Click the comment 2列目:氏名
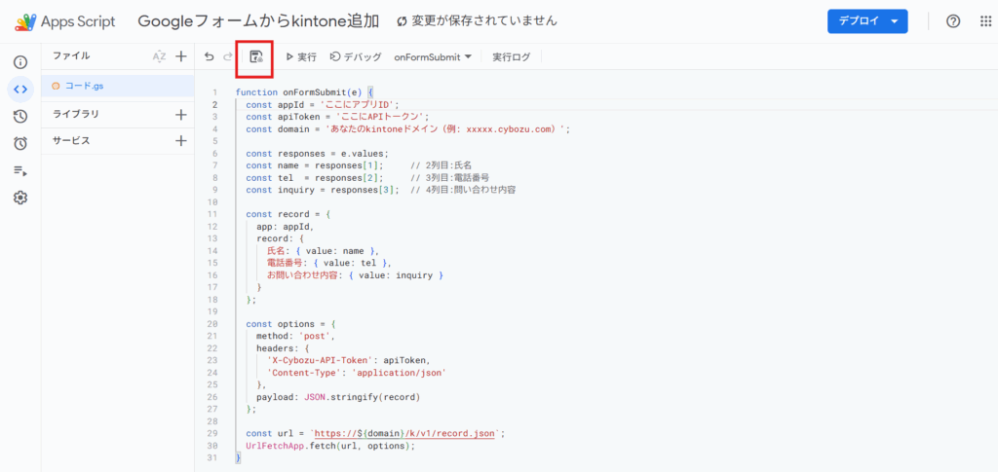This screenshot has height=472, width=998. point(441,165)
